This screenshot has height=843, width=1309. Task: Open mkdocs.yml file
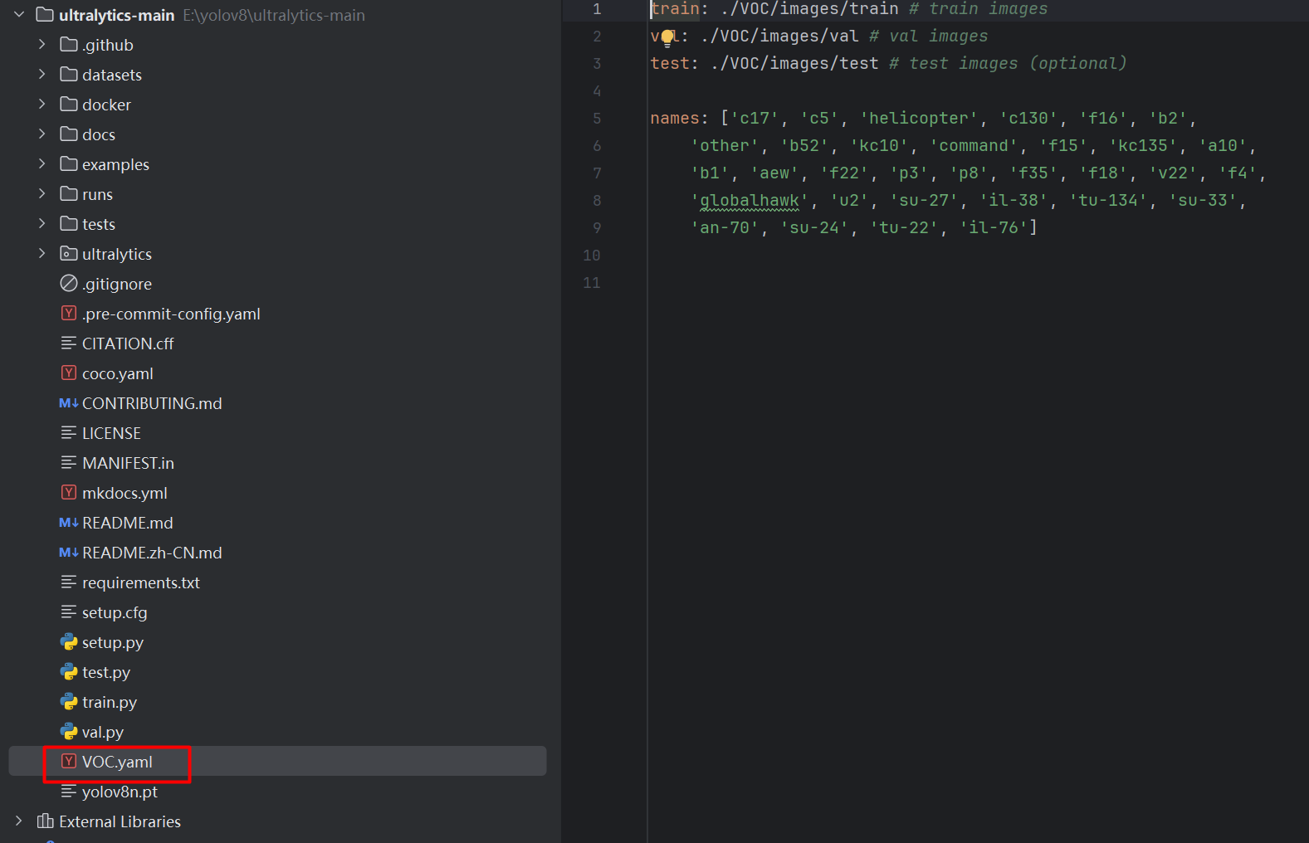coord(125,493)
